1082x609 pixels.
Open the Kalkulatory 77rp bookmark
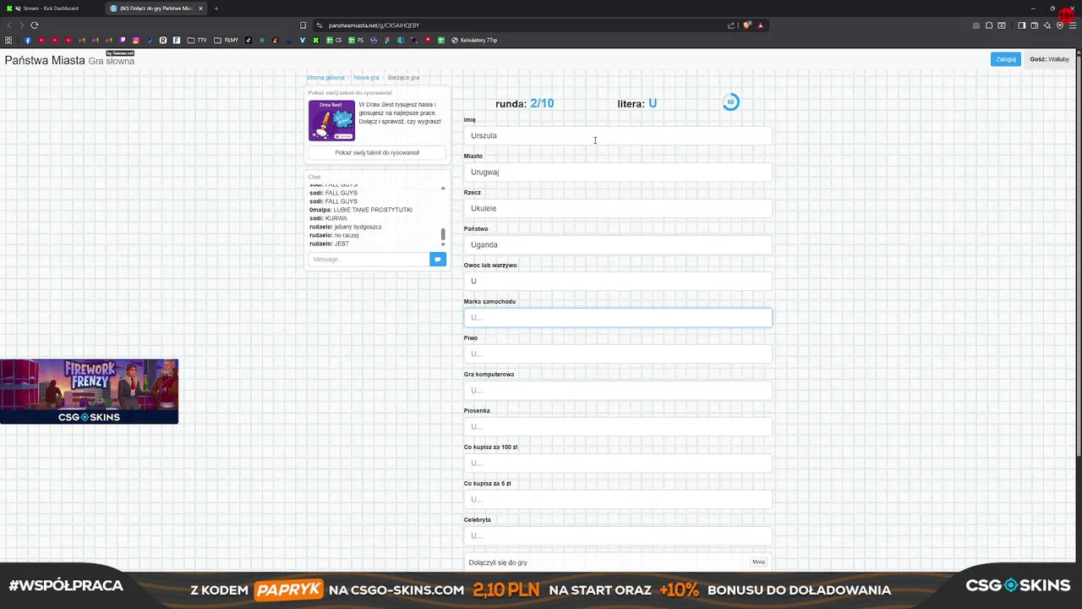[474, 40]
